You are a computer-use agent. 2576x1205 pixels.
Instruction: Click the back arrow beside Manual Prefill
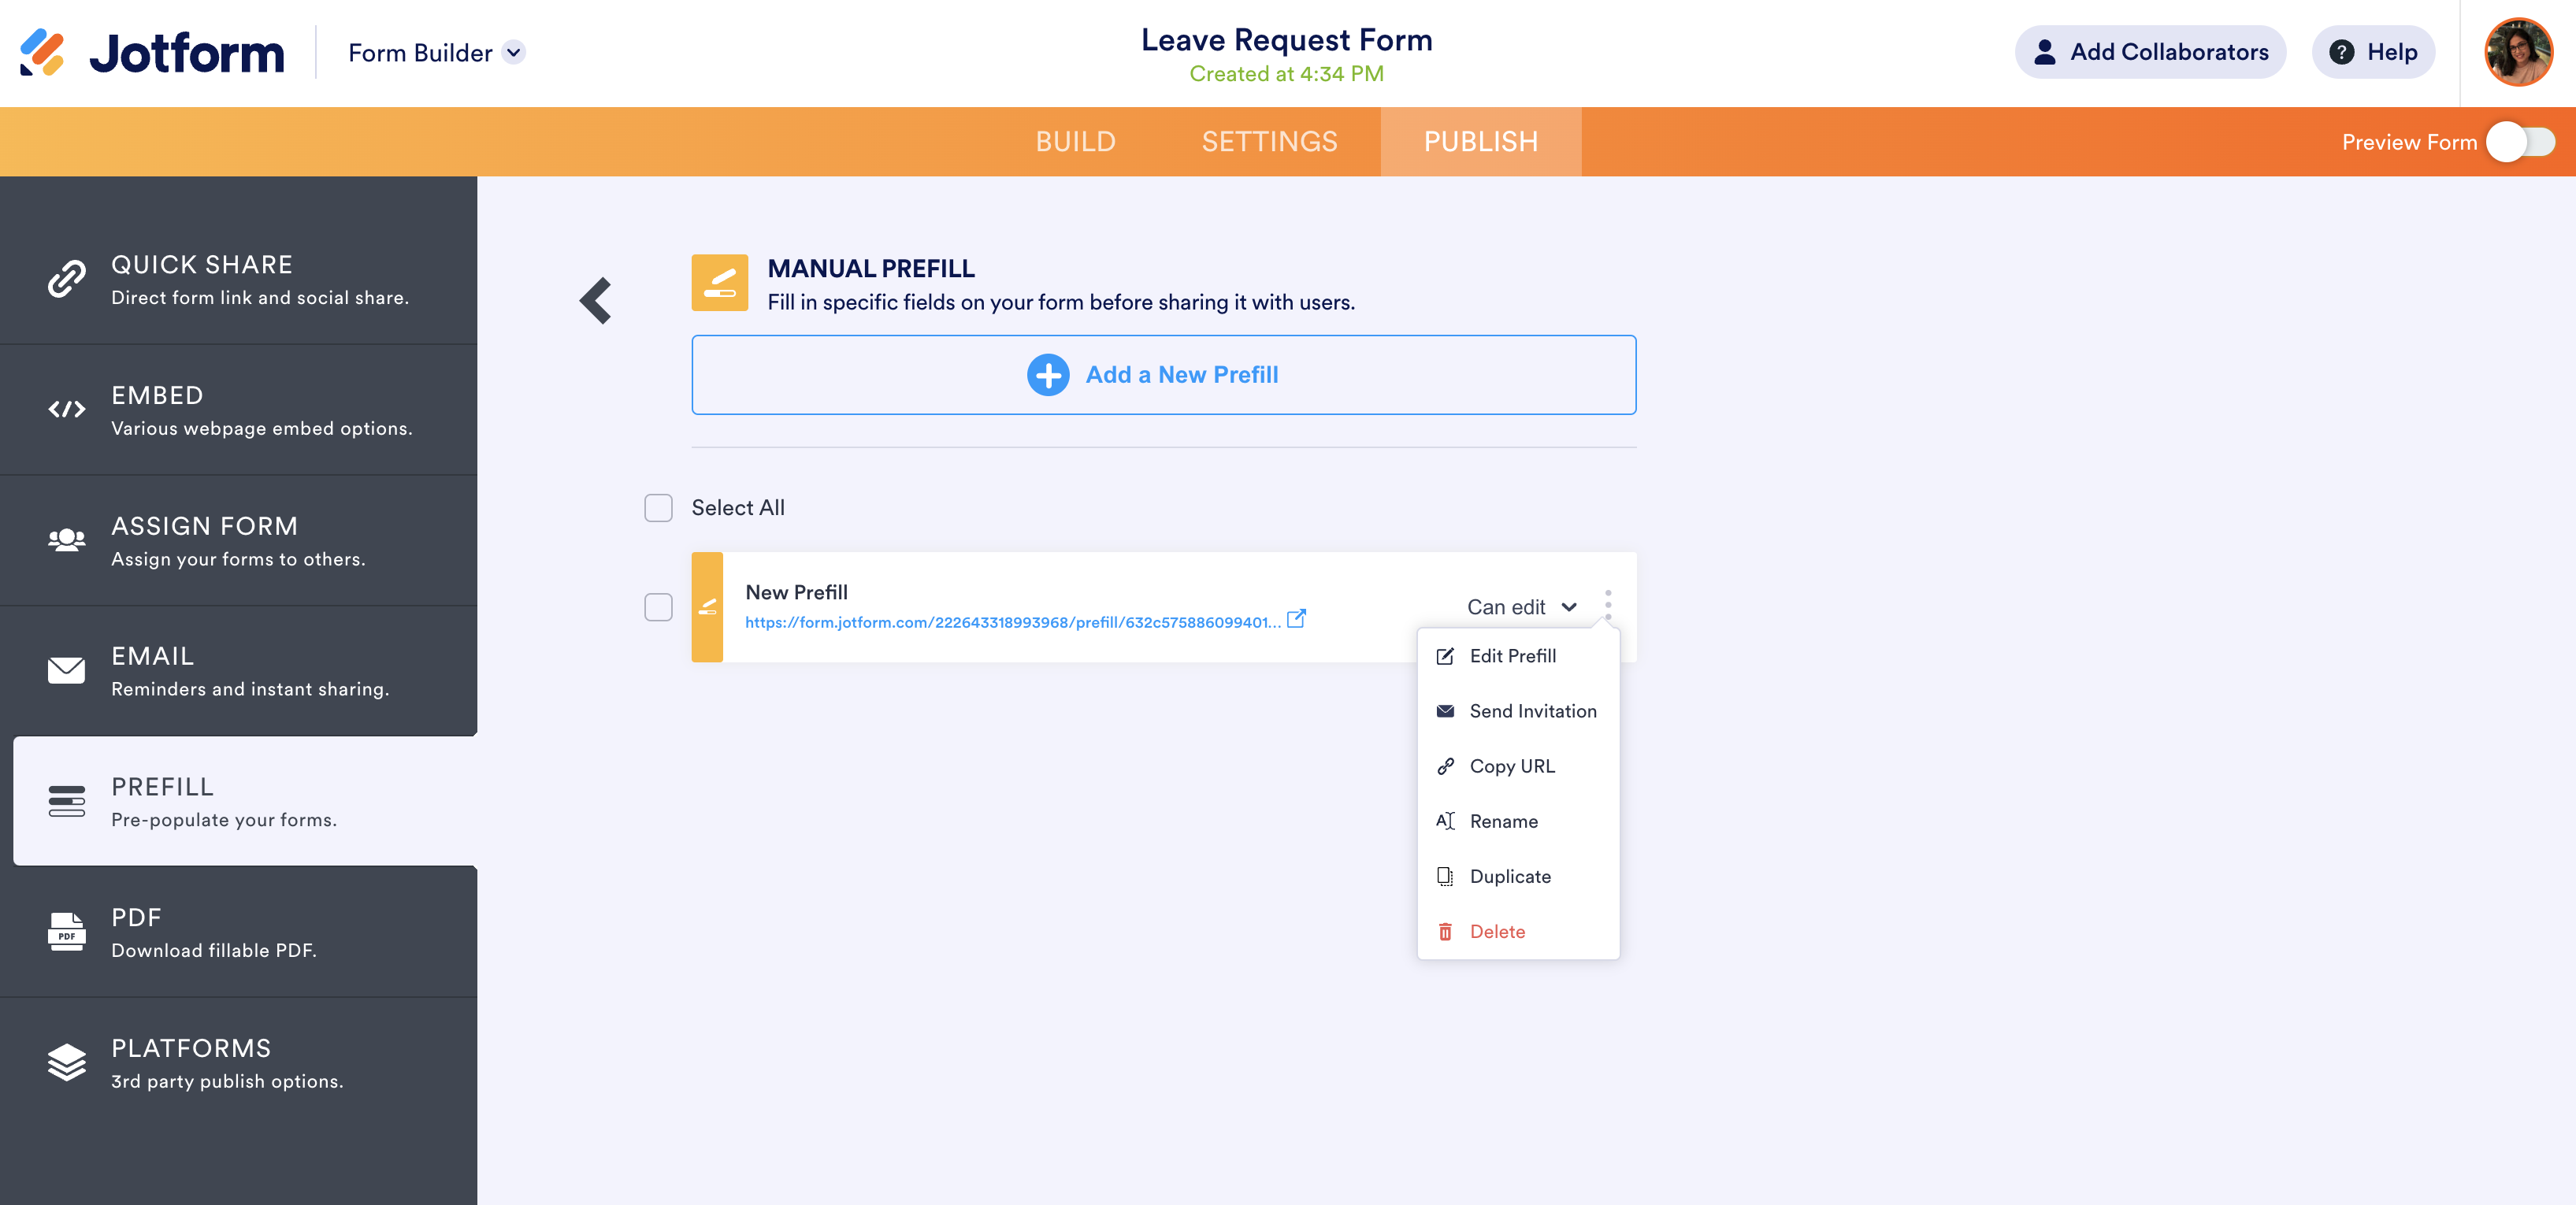click(596, 300)
